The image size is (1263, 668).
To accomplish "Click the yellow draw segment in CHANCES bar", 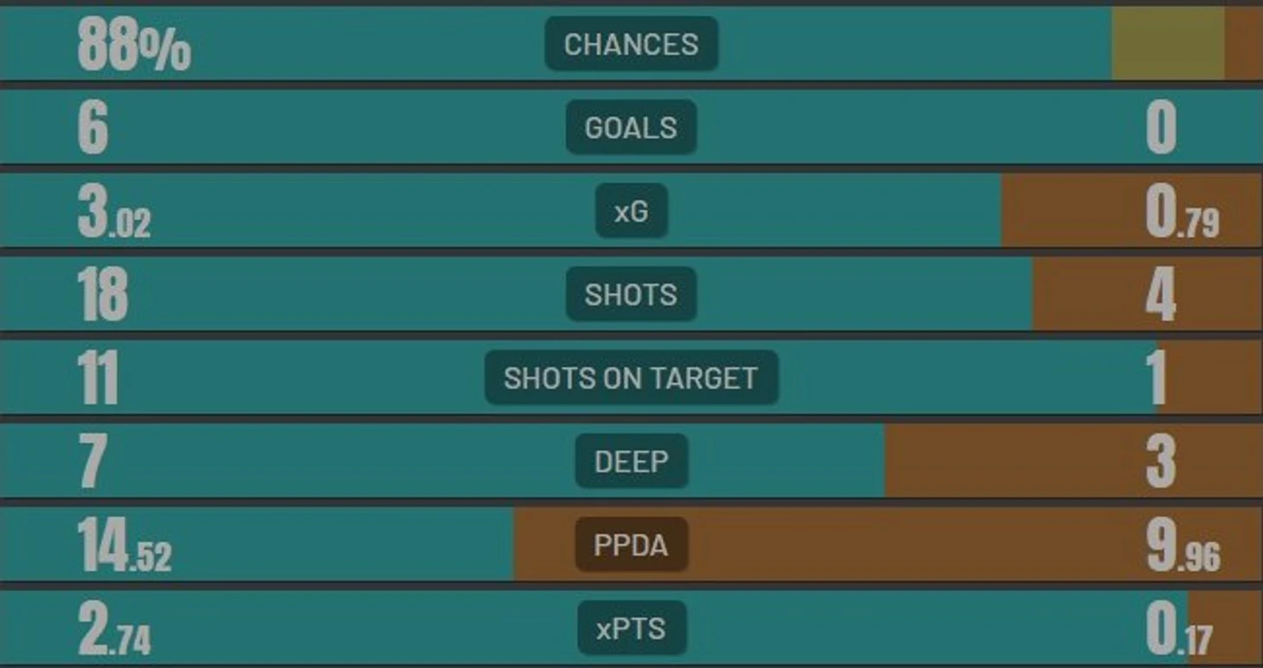I will pyautogui.click(x=1168, y=44).
